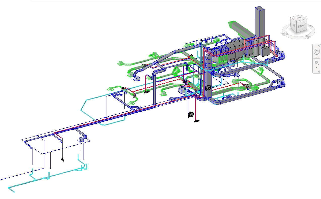Viewport: 321px width, 199px height.
Task: Select the black pipe terminal at lower left
Action: click(x=63, y=160)
